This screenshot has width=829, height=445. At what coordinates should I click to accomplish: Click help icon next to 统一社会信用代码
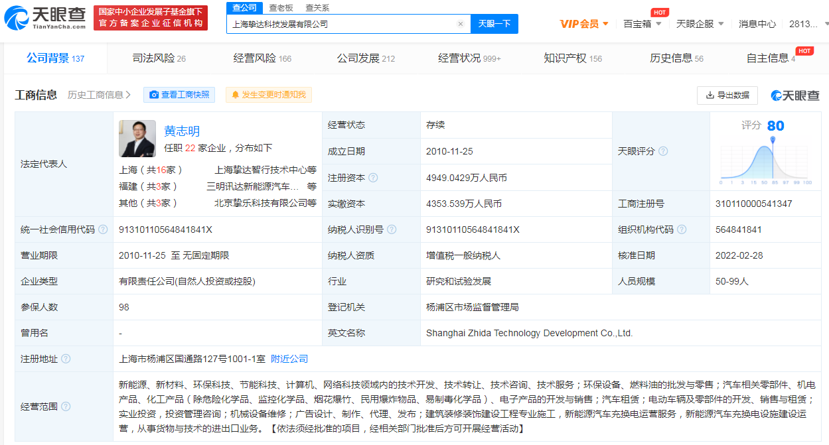(103, 229)
